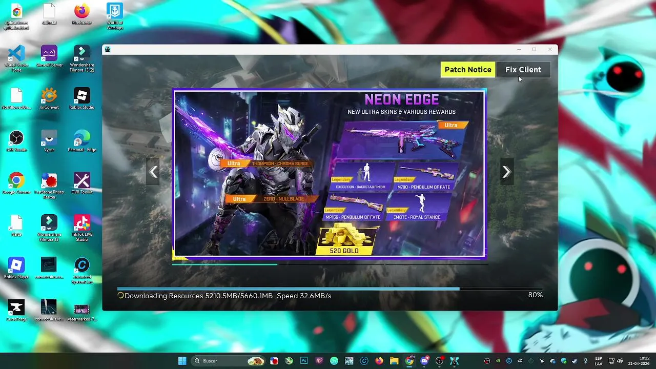The width and height of the screenshot is (656, 369).
Task: Click the Downloading Resources status text
Action: [228, 296]
